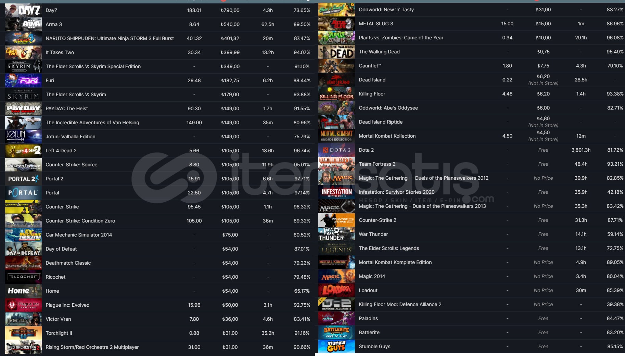Select the Counter-Strike 2 title
The width and height of the screenshot is (625, 356).
pyautogui.click(x=378, y=220)
